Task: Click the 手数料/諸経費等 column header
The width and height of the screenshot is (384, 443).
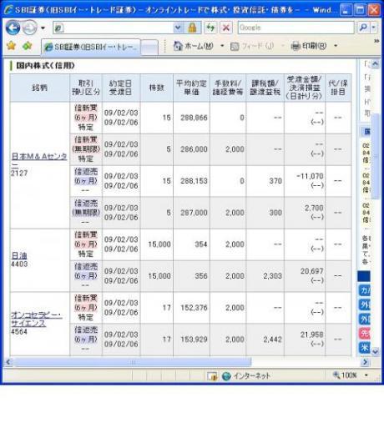Action: tap(228, 88)
